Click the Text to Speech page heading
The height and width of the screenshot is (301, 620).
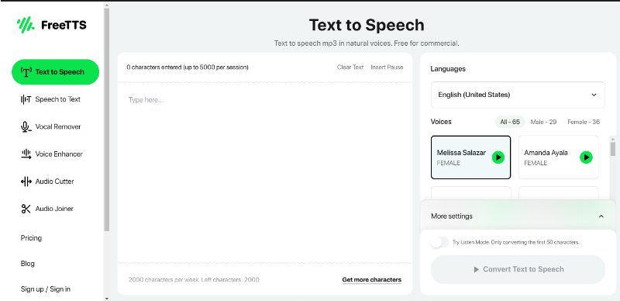coord(367,25)
